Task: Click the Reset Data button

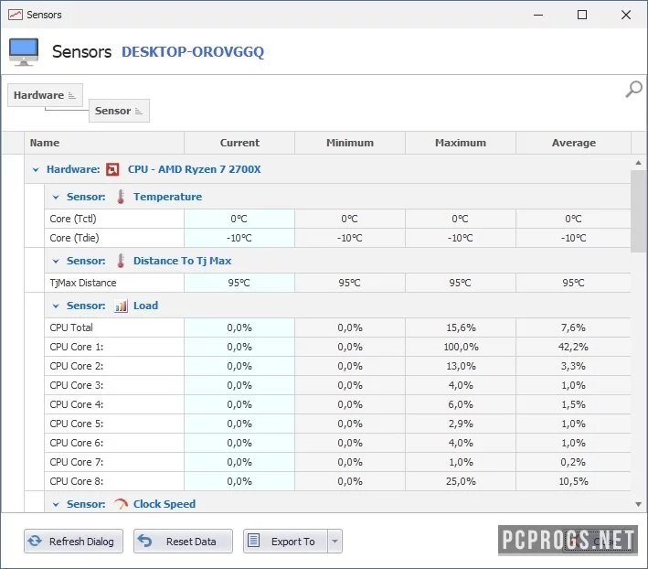Action: [x=183, y=542]
